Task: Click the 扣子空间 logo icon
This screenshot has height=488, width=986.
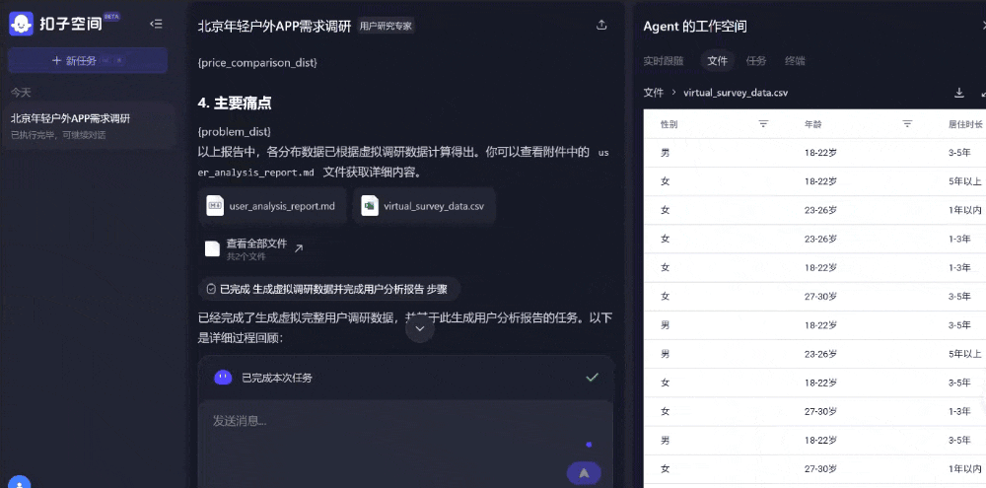Action: 21,24
